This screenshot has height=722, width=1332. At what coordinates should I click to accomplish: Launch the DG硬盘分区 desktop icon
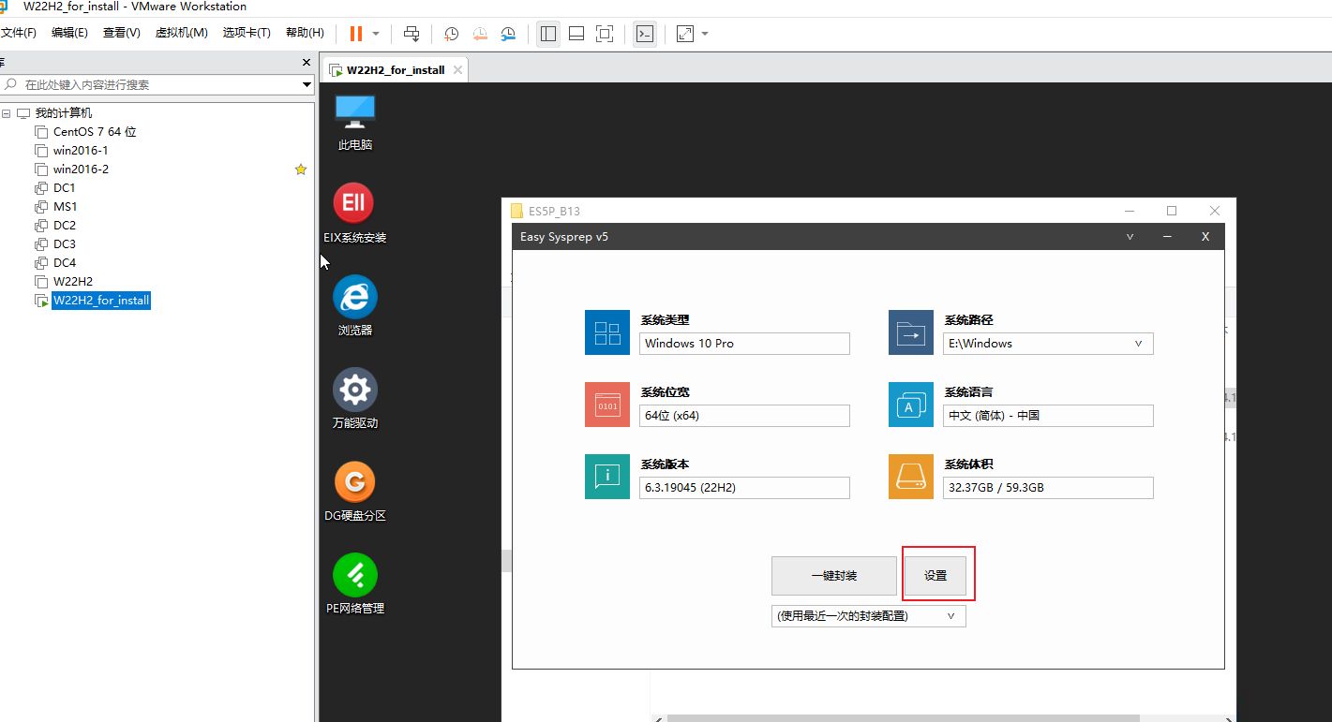pyautogui.click(x=354, y=482)
